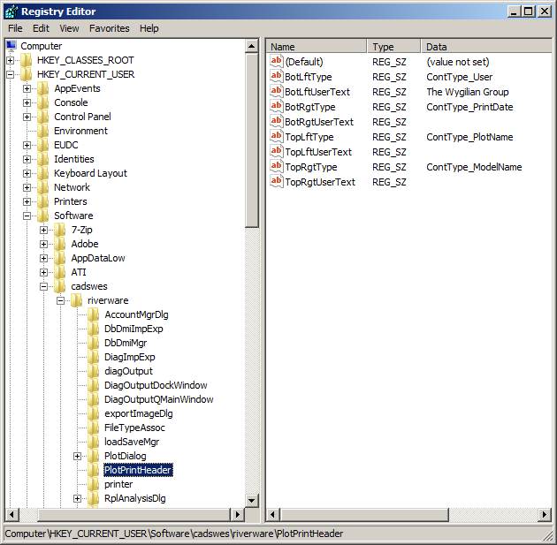557x545 pixels.
Task: Click the TopRgtUserText string value icon
Action: pyautogui.click(x=277, y=182)
